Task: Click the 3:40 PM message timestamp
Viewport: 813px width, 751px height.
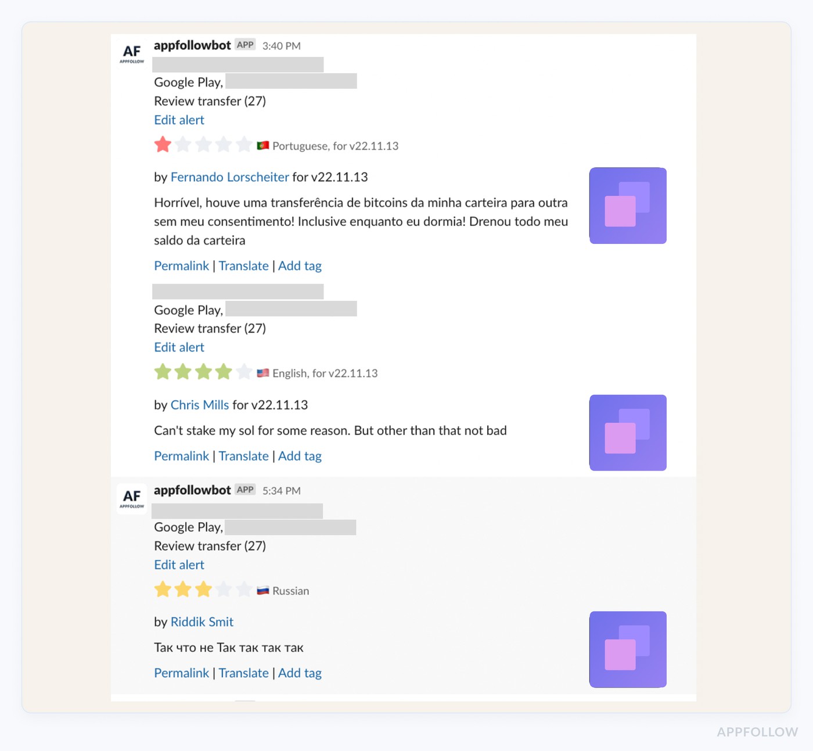Action: tap(281, 45)
